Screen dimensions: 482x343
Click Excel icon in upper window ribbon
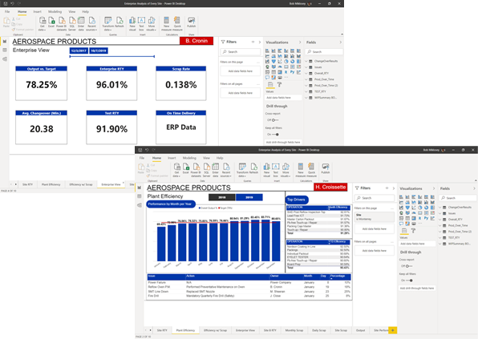(x=51, y=21)
